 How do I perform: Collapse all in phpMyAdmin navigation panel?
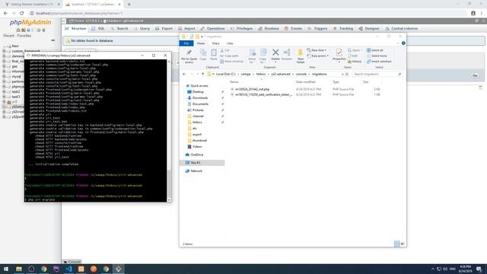click(53, 40)
